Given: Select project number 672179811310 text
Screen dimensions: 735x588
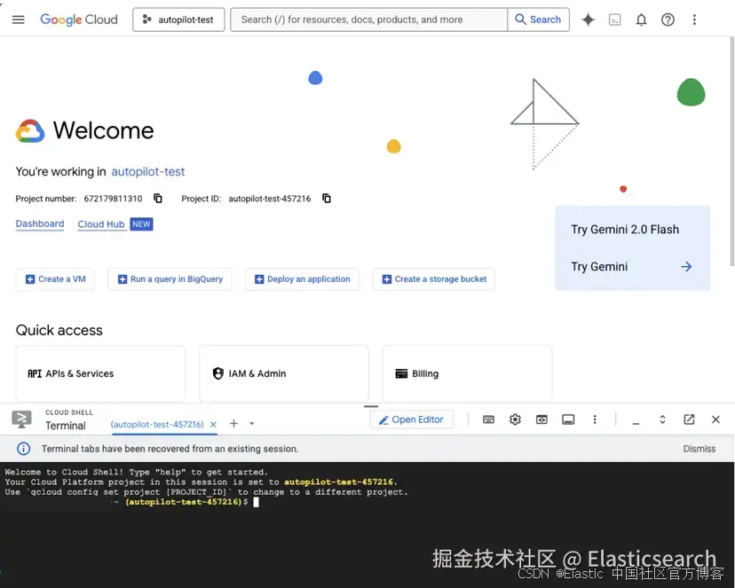Looking at the screenshot, I should [x=113, y=199].
